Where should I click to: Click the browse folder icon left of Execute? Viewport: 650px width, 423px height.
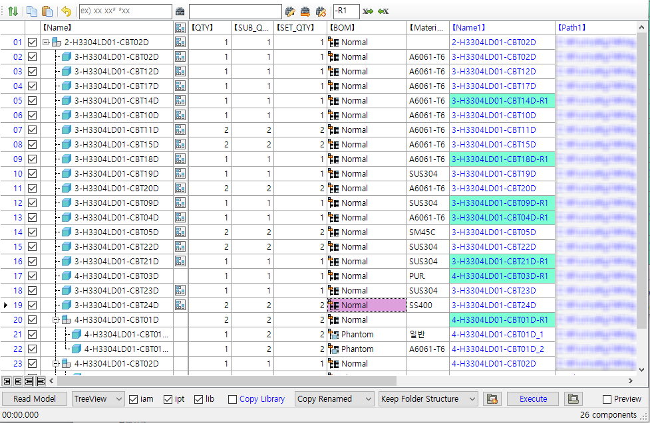coord(492,399)
